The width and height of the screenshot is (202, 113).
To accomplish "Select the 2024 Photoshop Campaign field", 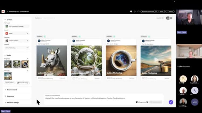I will (x=17, y=26).
